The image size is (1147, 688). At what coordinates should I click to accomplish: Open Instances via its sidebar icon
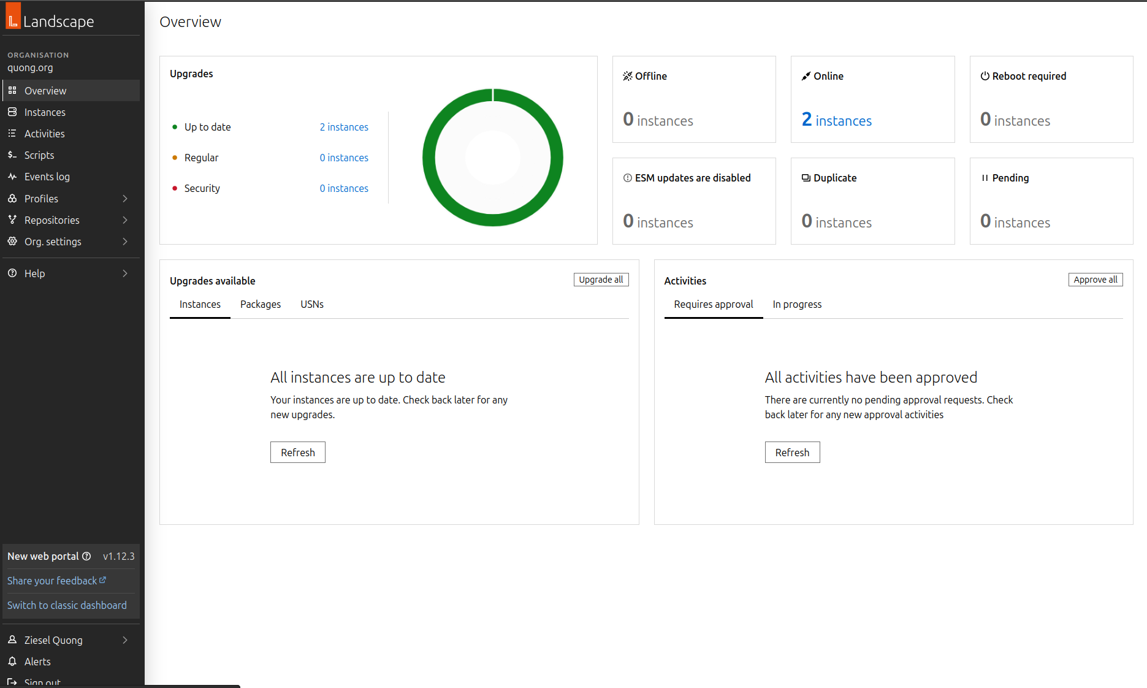12,112
